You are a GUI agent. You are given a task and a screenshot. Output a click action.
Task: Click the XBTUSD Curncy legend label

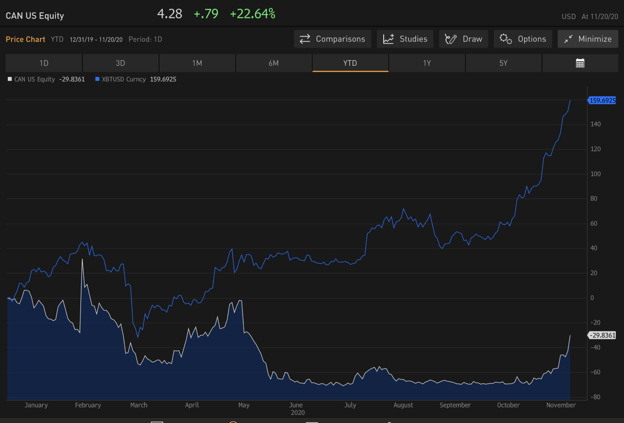click(x=124, y=79)
